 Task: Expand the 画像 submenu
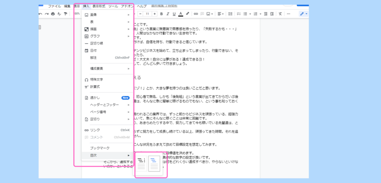pyautogui.click(x=107, y=15)
